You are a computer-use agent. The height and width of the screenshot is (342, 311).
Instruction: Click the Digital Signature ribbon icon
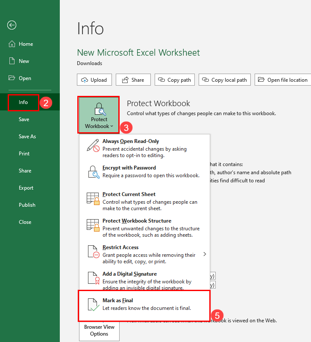click(94, 278)
